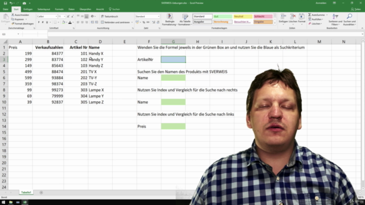Add new sheet with plus button
This screenshot has width=365, height=205.
click(x=41, y=192)
